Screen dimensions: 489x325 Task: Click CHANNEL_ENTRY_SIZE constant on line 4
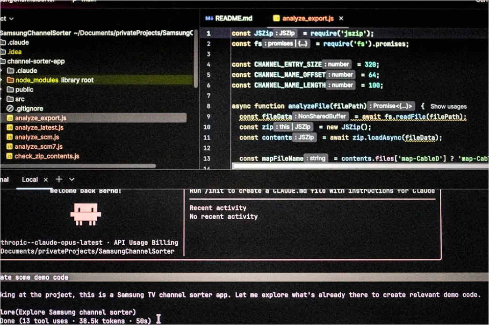288,64
